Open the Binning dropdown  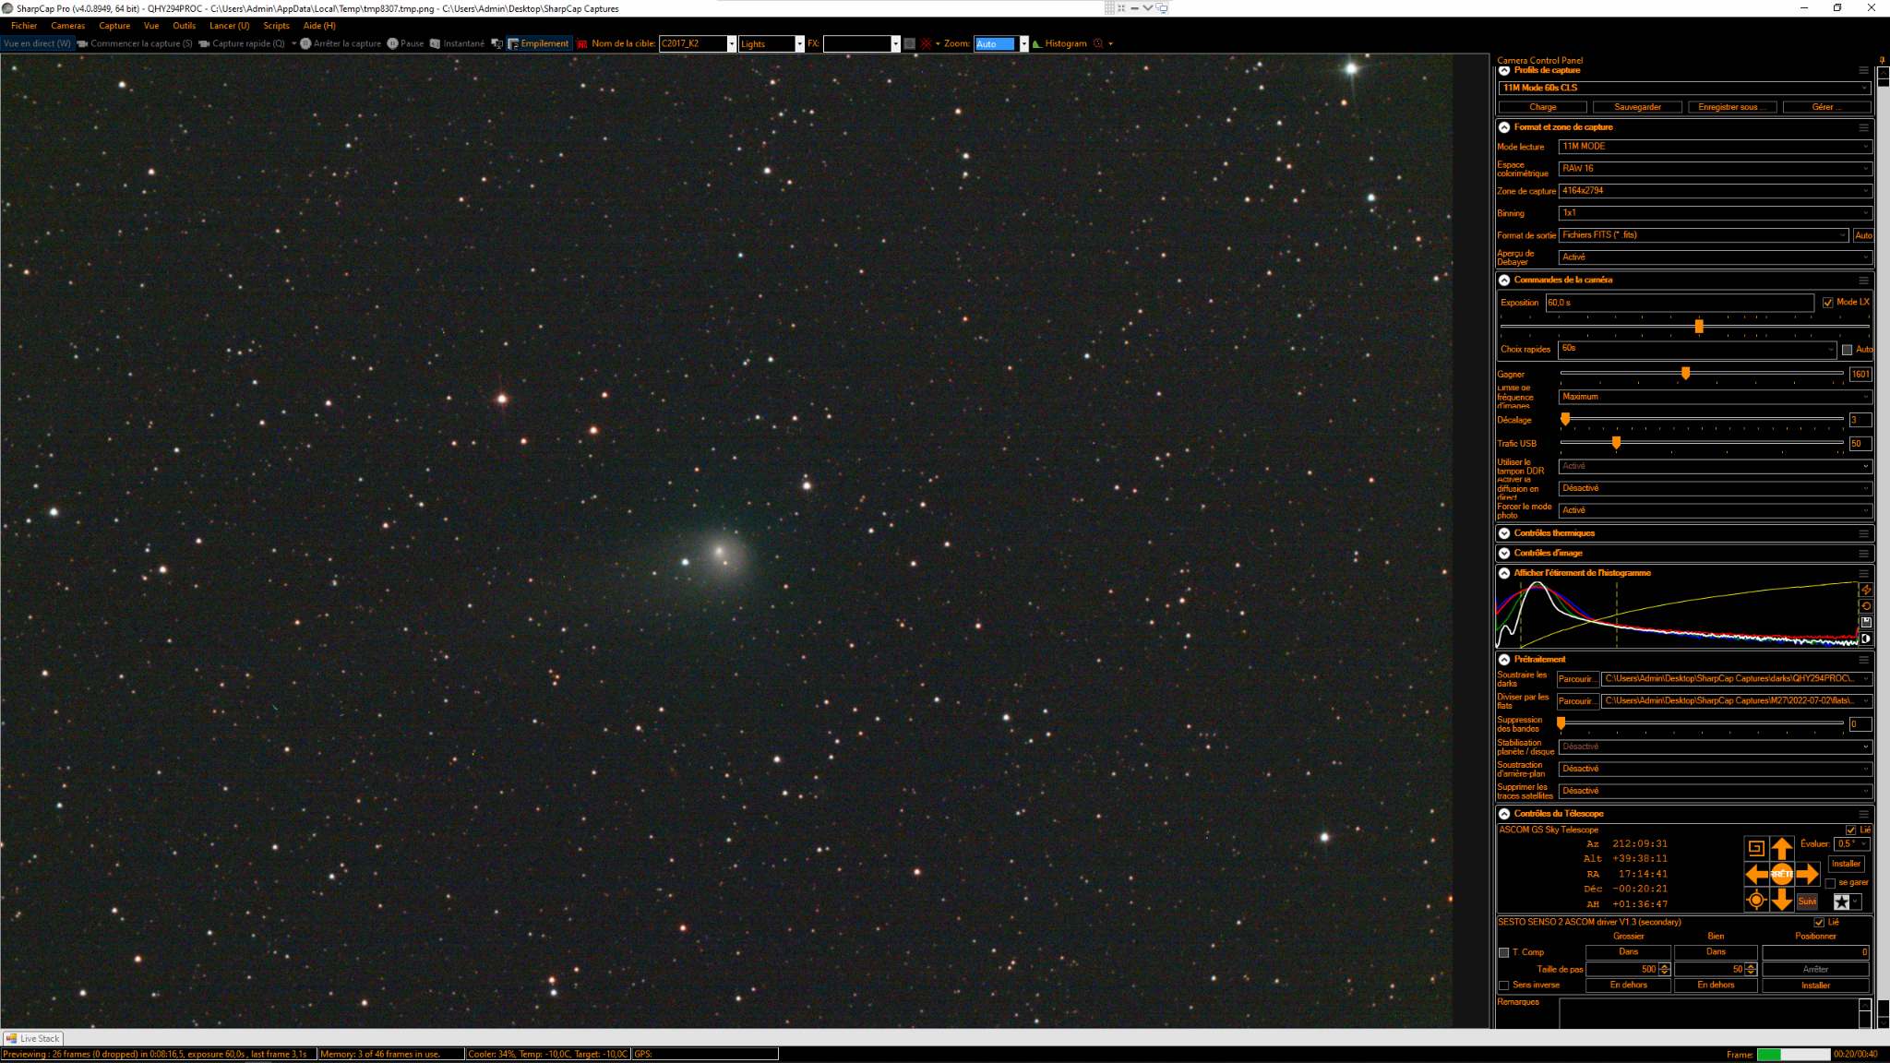coord(1715,213)
